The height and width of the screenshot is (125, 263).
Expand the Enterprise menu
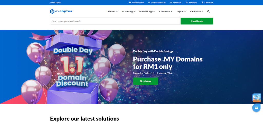point(196,12)
